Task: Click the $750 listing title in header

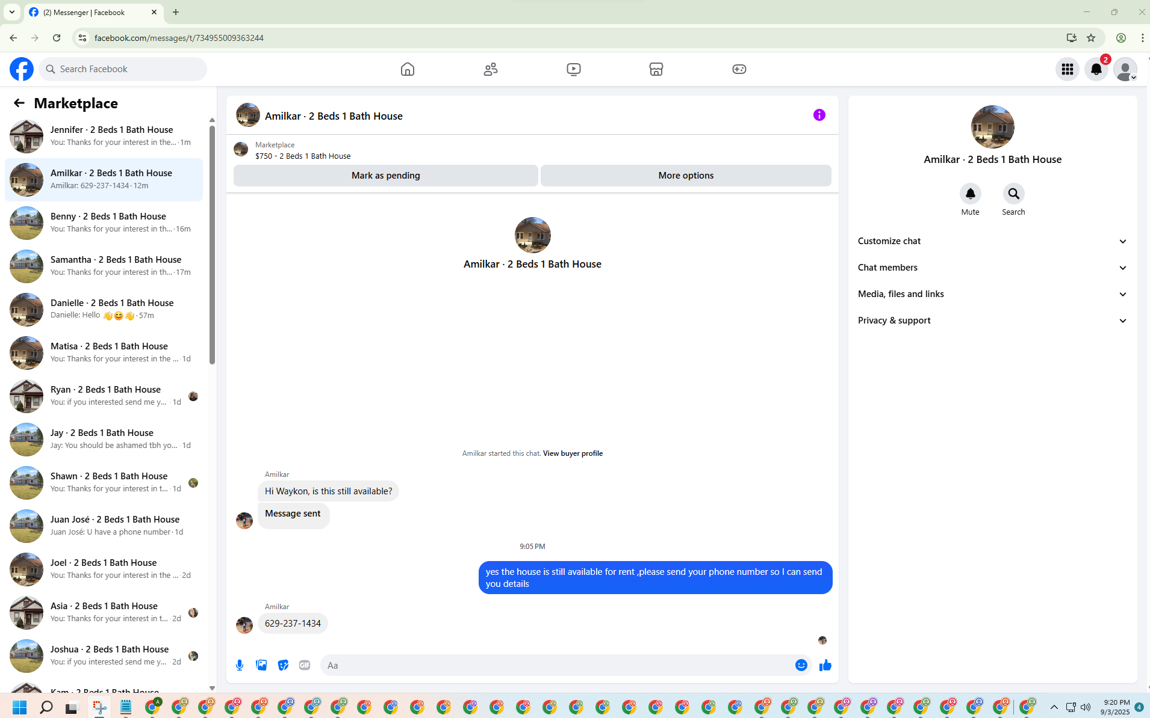Action: (303, 156)
